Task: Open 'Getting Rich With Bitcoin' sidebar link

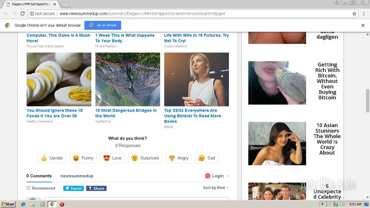Action: (x=327, y=81)
